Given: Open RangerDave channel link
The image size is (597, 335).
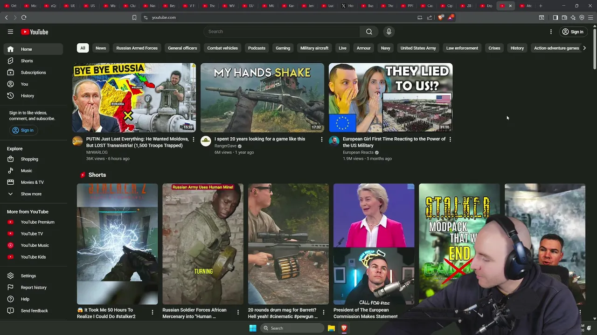Looking at the screenshot, I should click(x=225, y=146).
